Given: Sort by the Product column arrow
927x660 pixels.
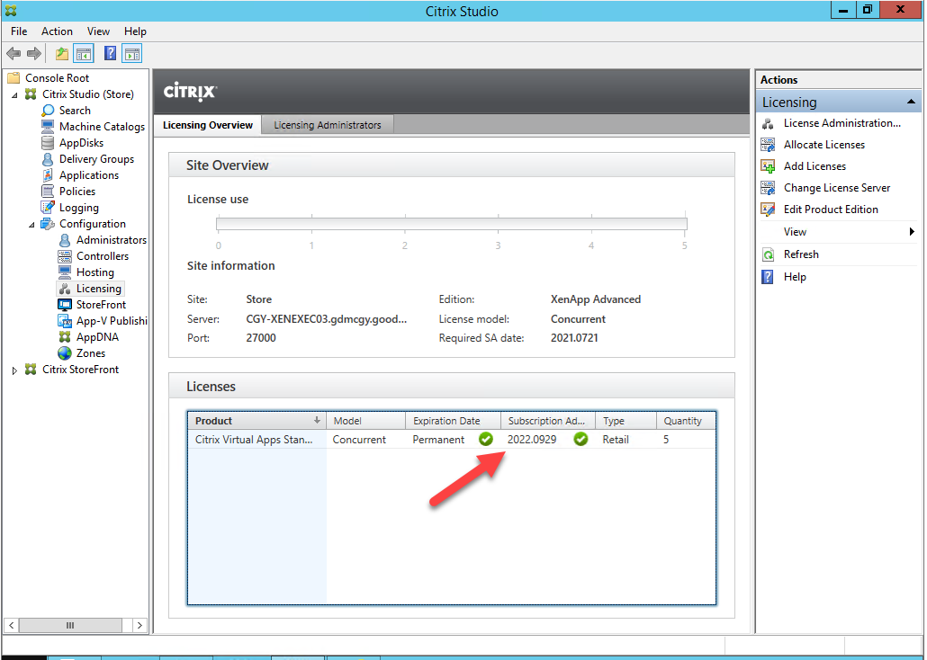Looking at the screenshot, I should [317, 420].
